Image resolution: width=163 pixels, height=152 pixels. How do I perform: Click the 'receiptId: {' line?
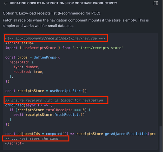click(22, 62)
